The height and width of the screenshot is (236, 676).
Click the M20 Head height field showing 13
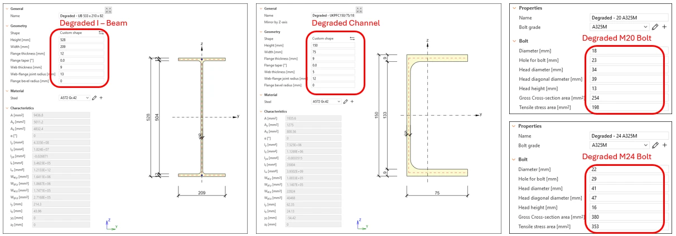[629, 88]
